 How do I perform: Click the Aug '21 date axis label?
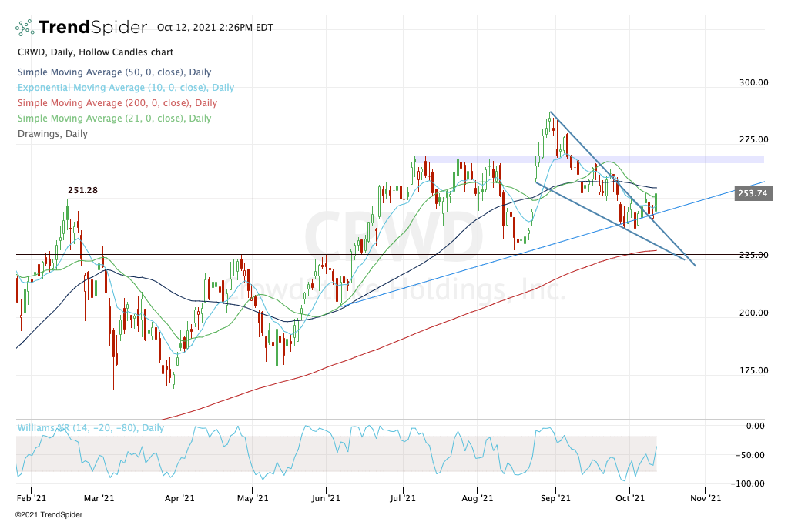(x=477, y=498)
